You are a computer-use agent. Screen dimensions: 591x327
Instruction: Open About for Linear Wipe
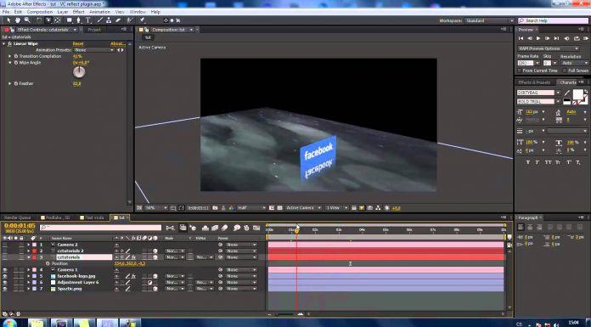point(117,44)
